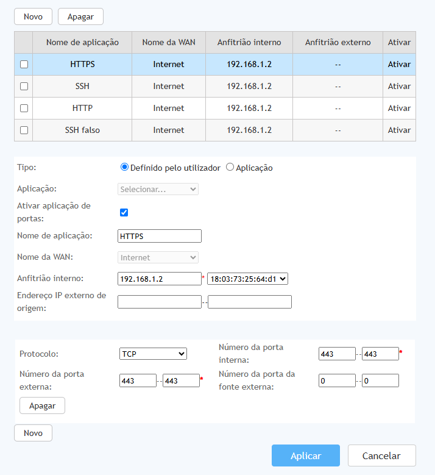Viewport: 435px width, 475px height.
Task: Click Ativar link in SSH row
Action: (x=399, y=87)
